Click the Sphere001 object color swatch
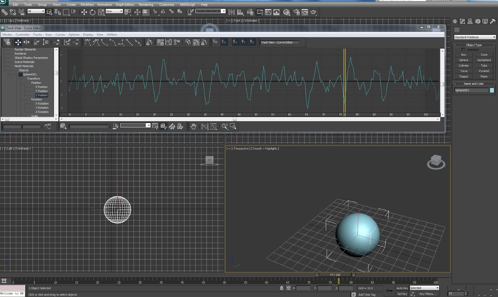 pos(492,90)
